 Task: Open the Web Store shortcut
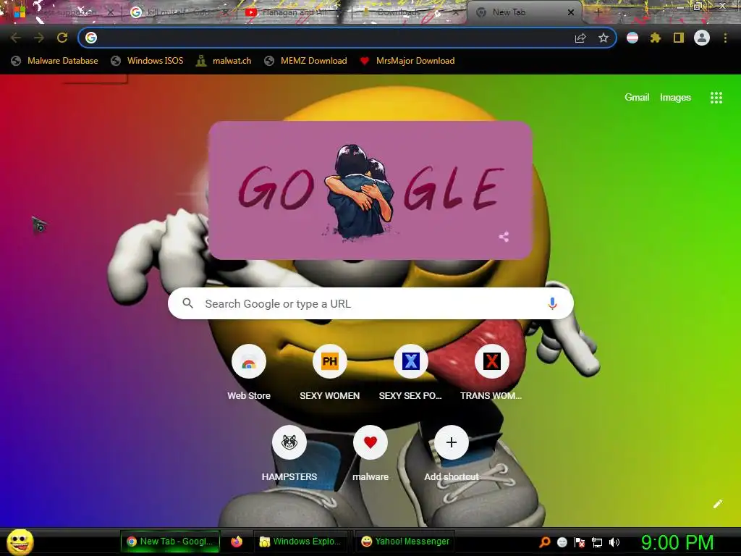tap(249, 361)
